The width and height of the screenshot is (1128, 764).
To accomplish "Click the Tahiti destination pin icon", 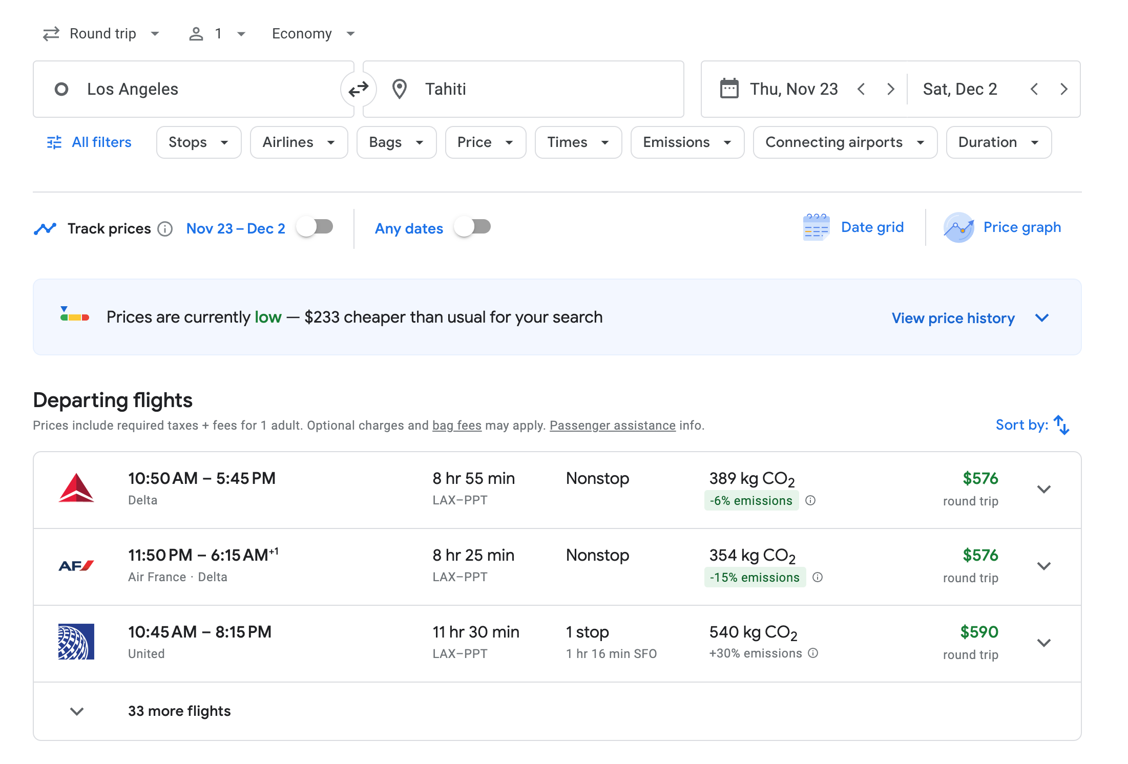I will coord(399,89).
